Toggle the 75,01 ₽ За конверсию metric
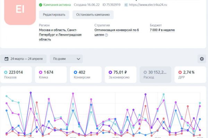 point(121,75)
